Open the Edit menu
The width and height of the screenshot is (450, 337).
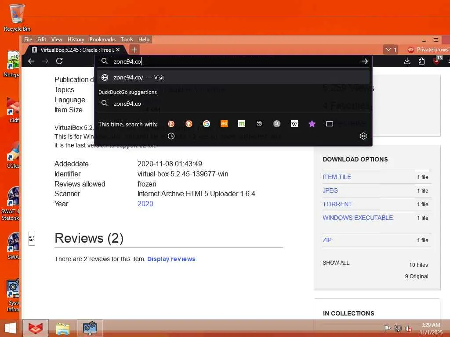pyautogui.click(x=42, y=39)
